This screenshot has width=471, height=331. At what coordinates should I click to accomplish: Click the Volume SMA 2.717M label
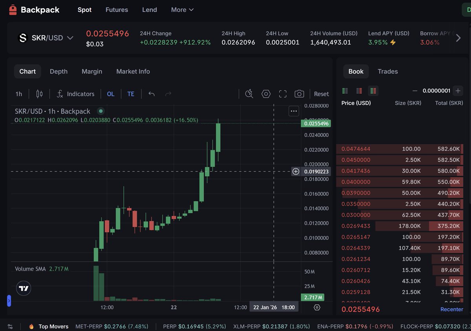click(x=42, y=269)
